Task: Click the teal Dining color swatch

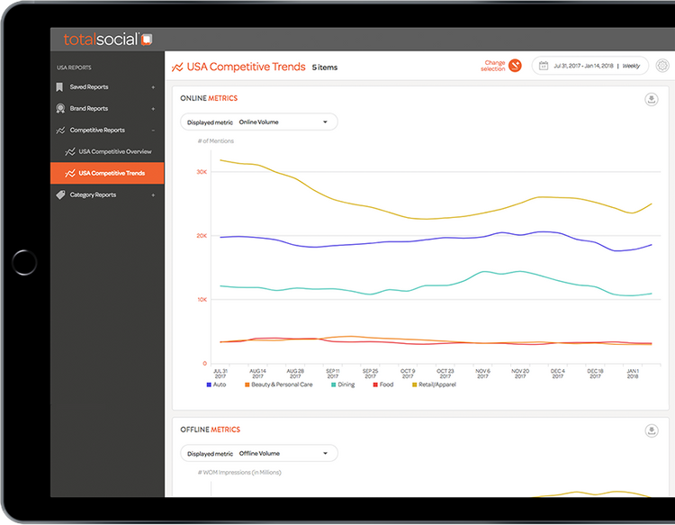Action: pyautogui.click(x=333, y=385)
